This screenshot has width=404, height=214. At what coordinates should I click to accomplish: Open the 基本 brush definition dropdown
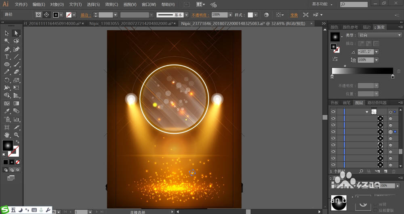pyautogui.click(x=187, y=15)
